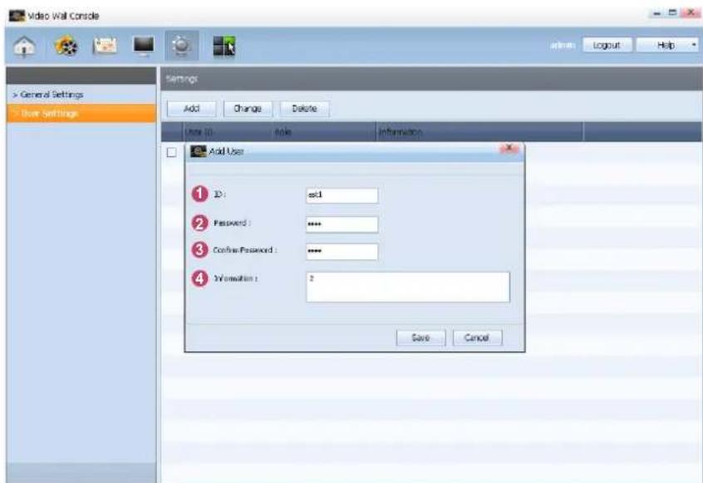Focus the ID input field
Image resolution: width=703 pixels, height=483 pixels.
[342, 195]
